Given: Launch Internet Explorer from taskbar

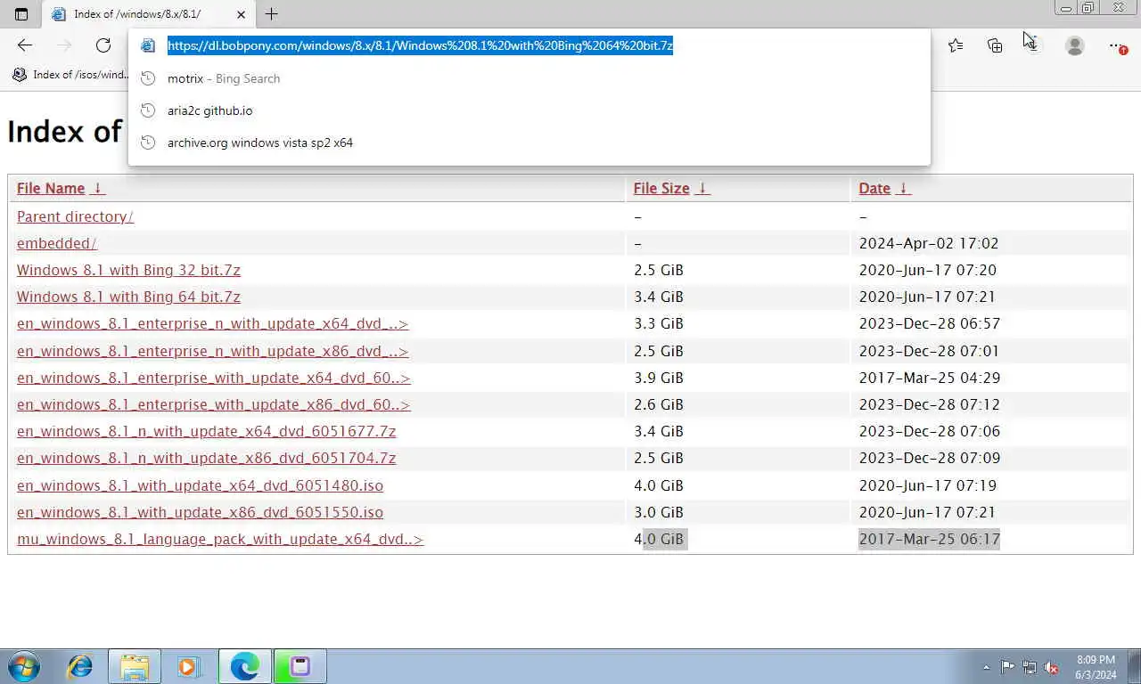Looking at the screenshot, I should (80, 666).
